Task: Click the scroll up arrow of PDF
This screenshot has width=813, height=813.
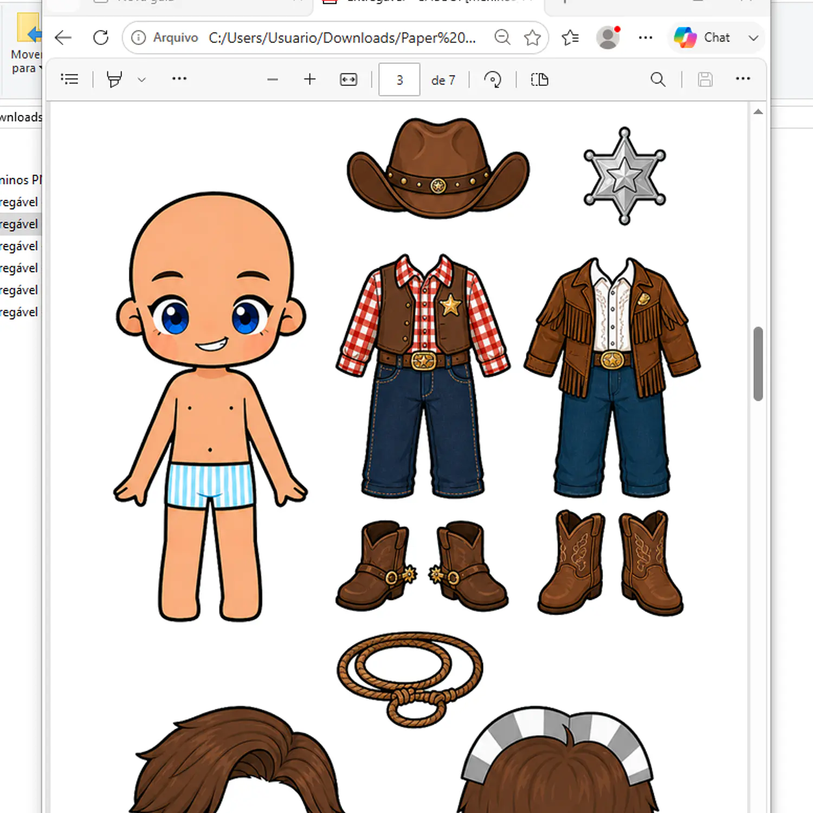Action: point(758,112)
